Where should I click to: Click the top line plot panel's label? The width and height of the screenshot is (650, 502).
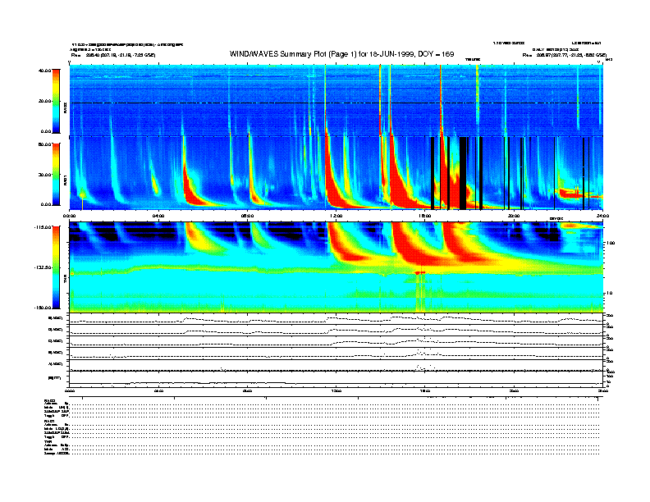point(56,318)
